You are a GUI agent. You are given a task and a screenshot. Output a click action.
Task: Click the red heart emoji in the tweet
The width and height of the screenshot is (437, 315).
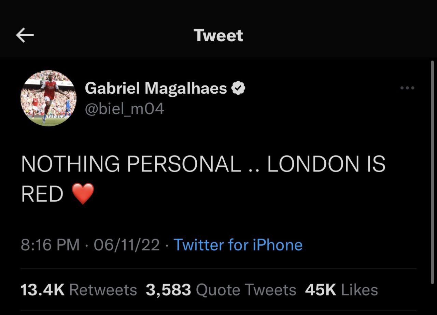pyautogui.click(x=83, y=193)
